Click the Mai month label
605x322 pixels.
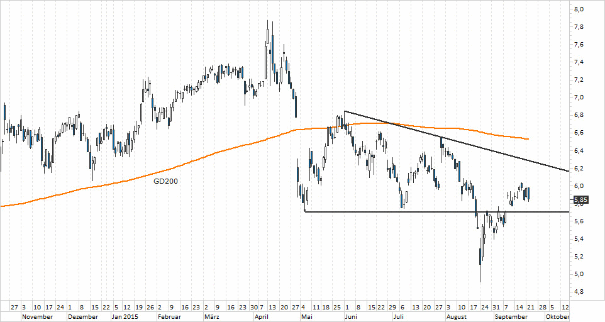pos(308,317)
